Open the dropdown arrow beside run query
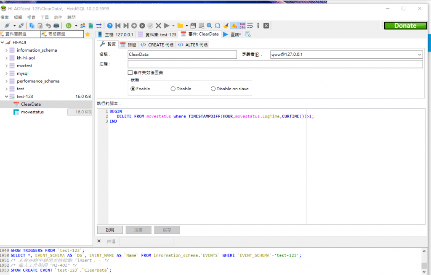The image size is (431, 275). tap(173, 26)
